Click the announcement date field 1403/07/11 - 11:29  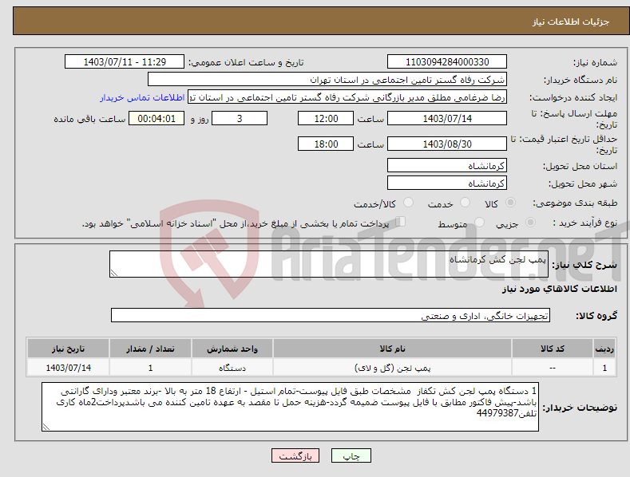pyautogui.click(x=125, y=62)
